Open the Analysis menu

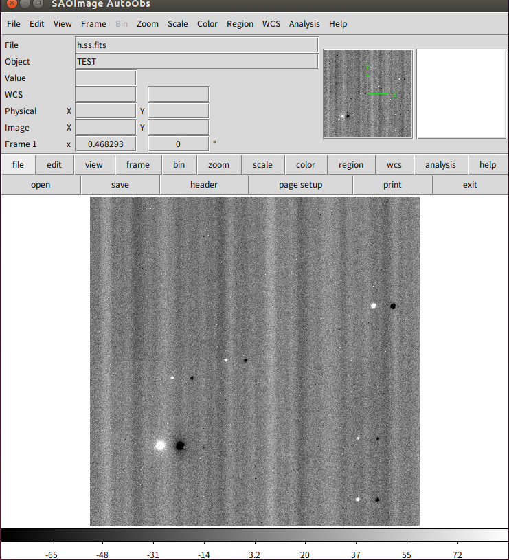[304, 24]
